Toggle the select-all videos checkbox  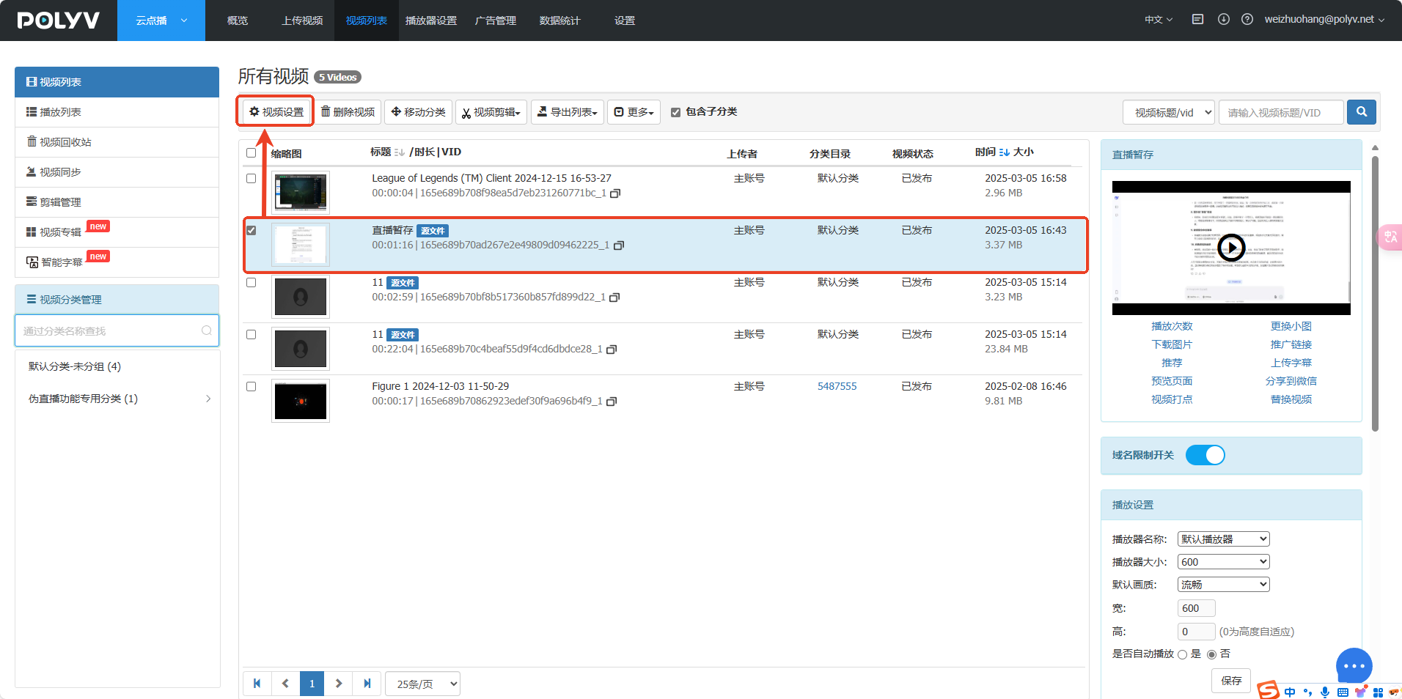coord(251,153)
